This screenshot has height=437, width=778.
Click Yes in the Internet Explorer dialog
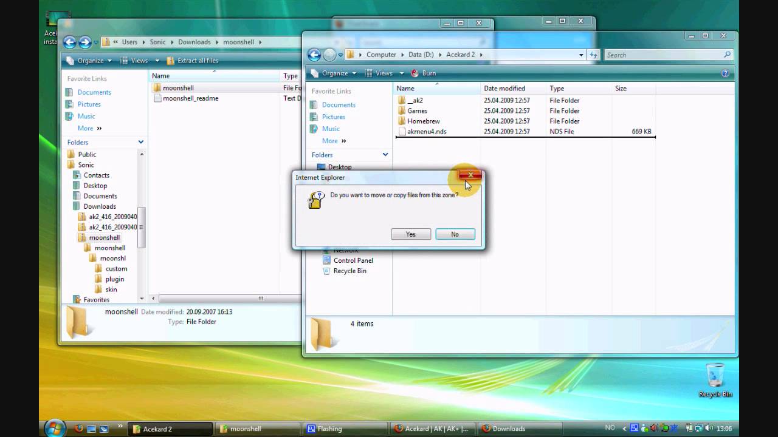[x=411, y=234]
